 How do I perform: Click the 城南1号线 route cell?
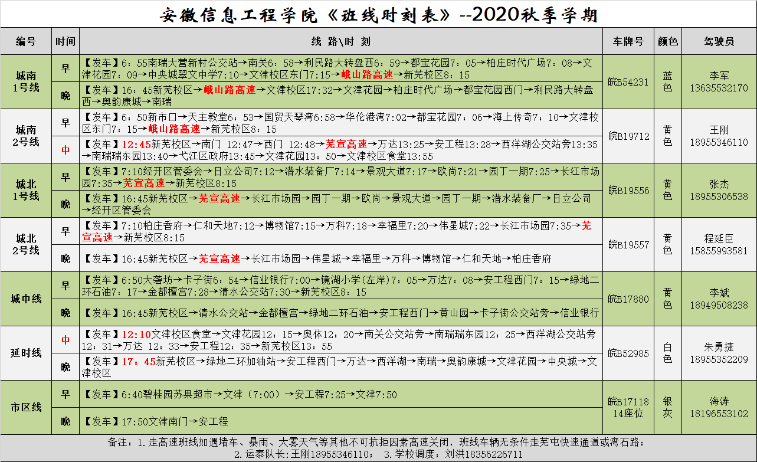pos(26,82)
